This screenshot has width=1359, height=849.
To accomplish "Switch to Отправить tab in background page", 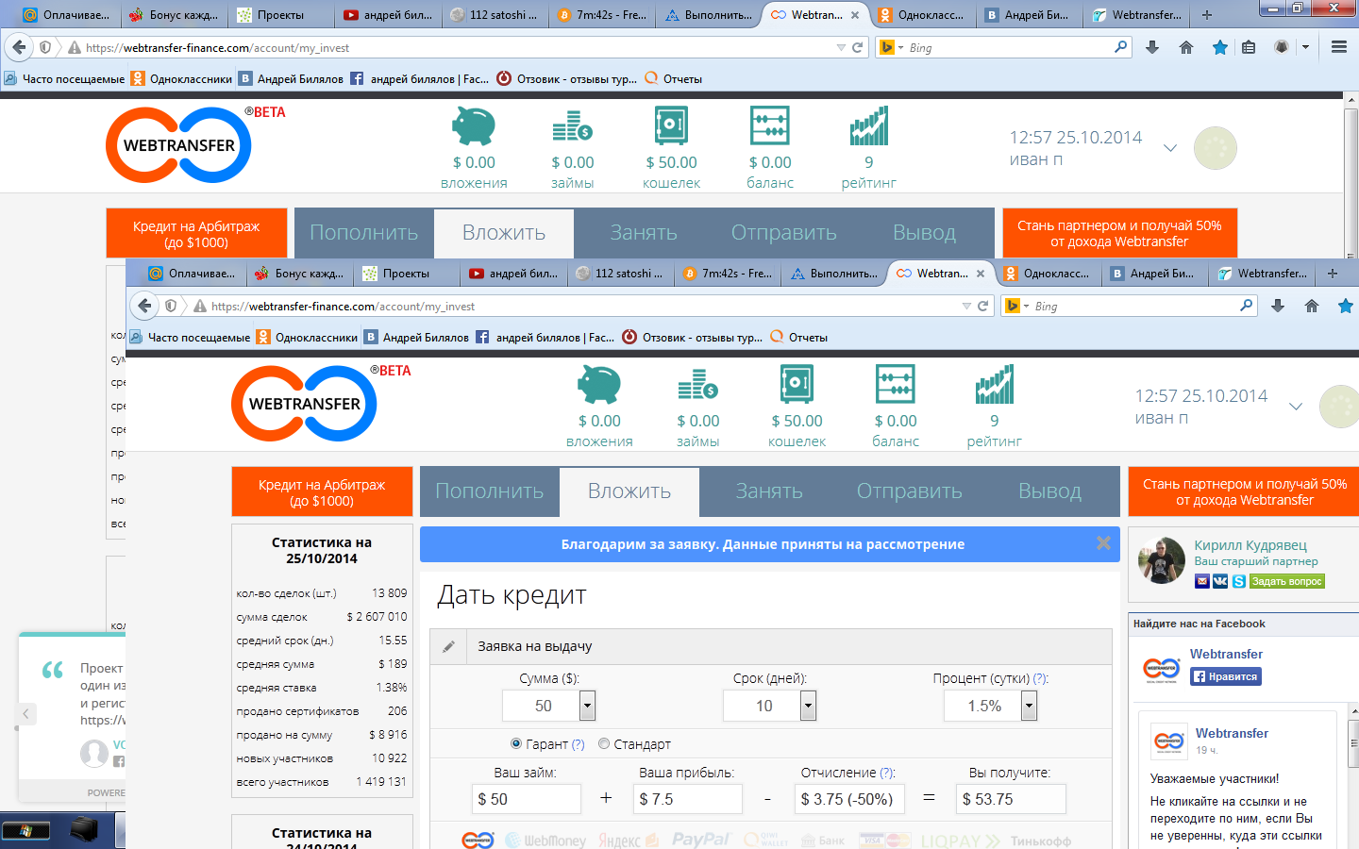I will 784,233.
